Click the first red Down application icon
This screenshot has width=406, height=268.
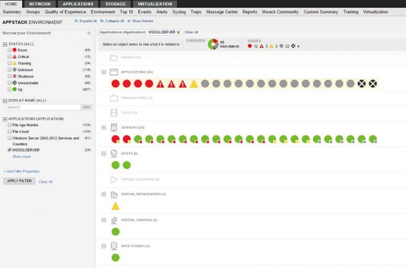[116, 84]
